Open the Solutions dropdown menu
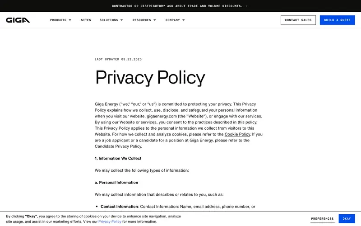 [x=109, y=20]
